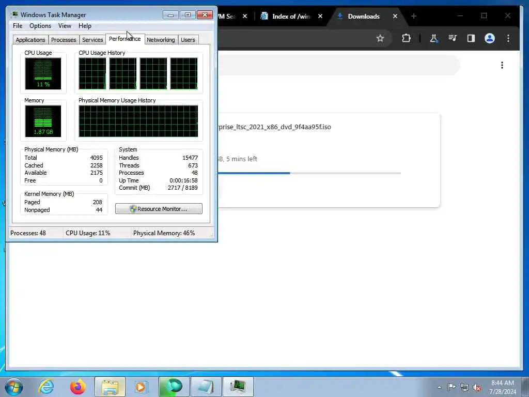The height and width of the screenshot is (397, 529).
Task: Open Chrome Labs flask icon
Action: click(434, 38)
